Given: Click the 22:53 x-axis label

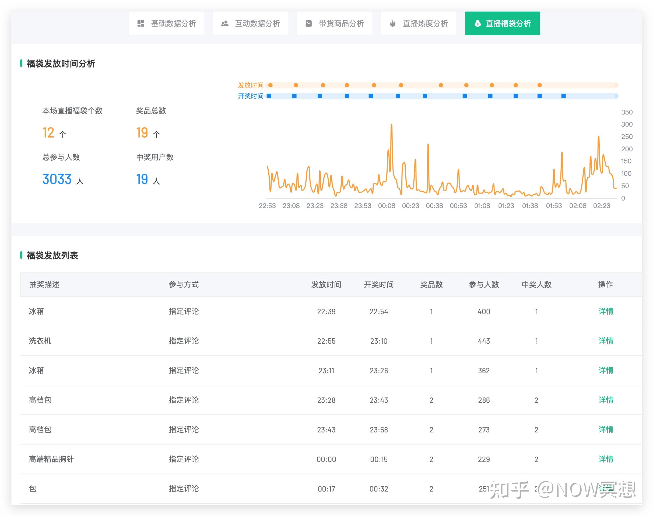Looking at the screenshot, I should pyautogui.click(x=267, y=206).
